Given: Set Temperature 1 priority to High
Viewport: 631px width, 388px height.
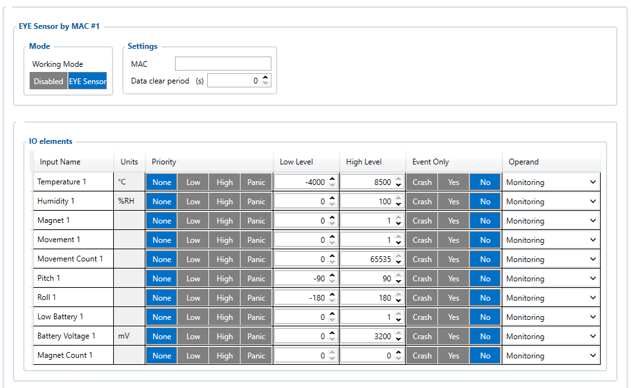Looking at the screenshot, I should [x=224, y=182].
